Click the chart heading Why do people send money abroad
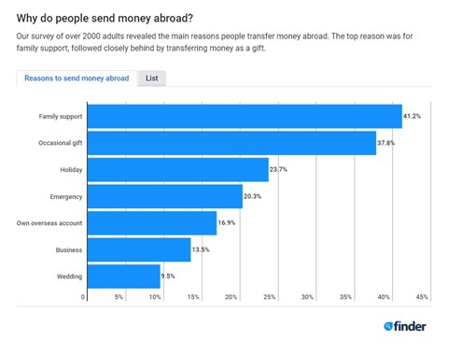Image resolution: width=476 pixels, height=355 pixels. tap(105, 18)
